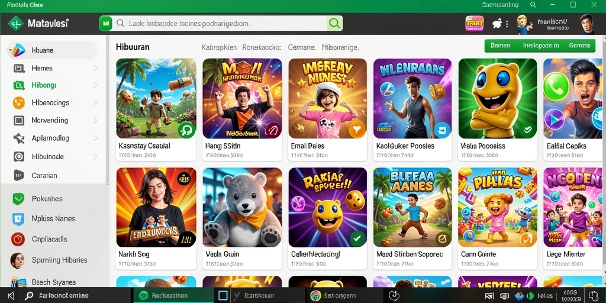
Task: Click the Morvanding sidebar icon
Action: [18, 120]
